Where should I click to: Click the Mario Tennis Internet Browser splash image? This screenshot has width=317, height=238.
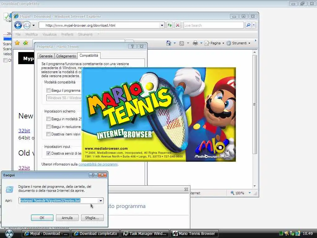(158, 114)
